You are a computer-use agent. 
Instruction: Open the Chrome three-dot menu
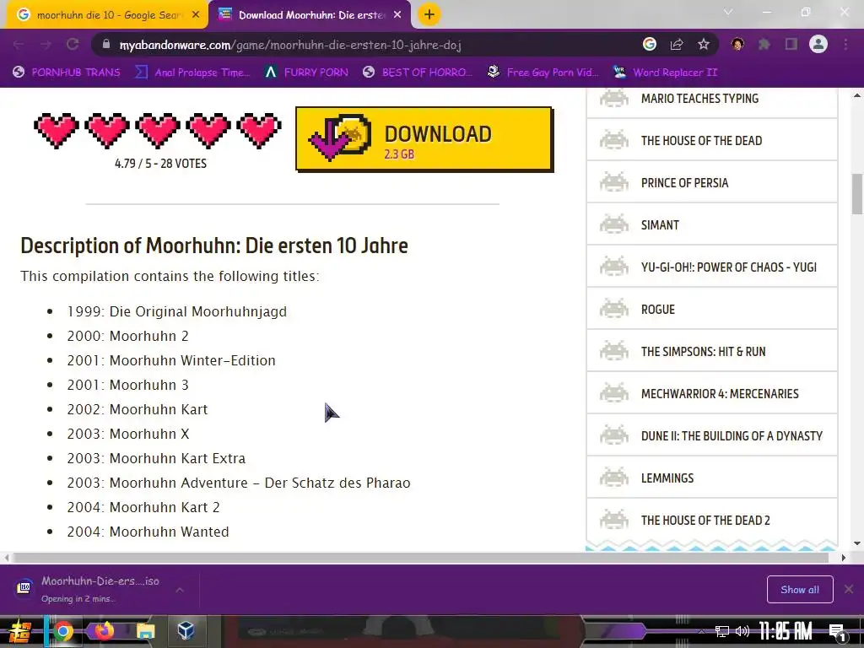(x=845, y=44)
